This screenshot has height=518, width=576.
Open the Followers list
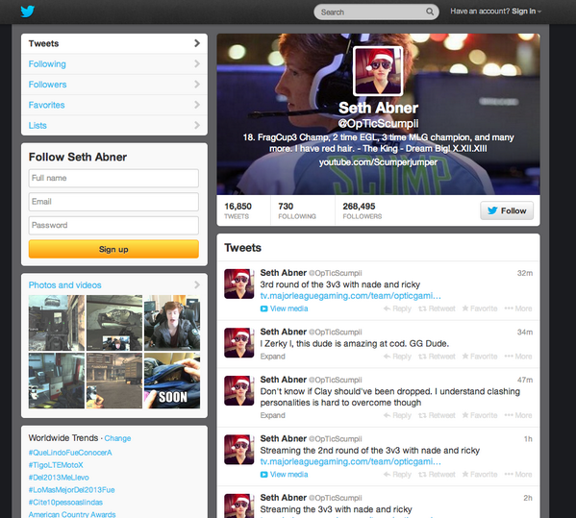click(x=114, y=85)
